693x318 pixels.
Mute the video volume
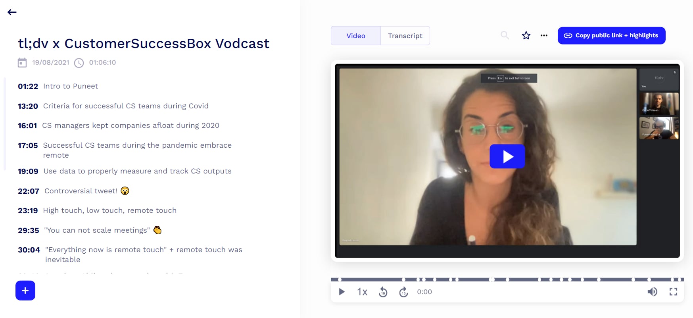652,292
